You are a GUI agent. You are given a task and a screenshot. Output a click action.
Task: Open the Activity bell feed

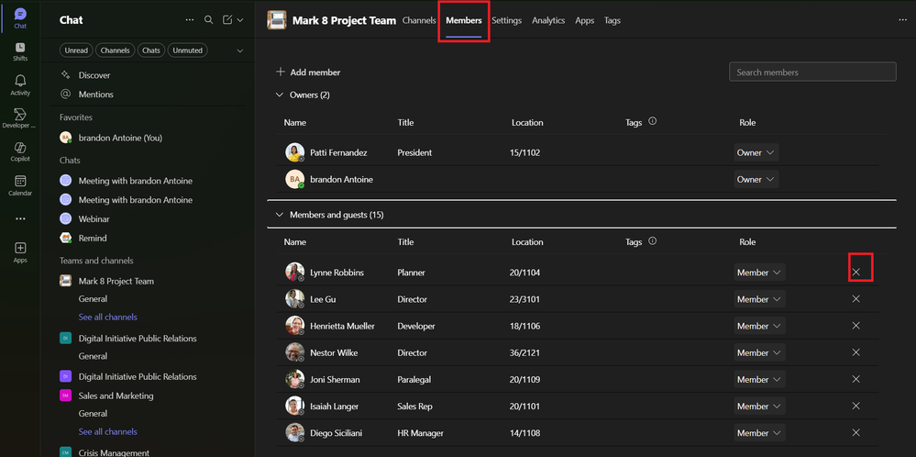pos(20,85)
